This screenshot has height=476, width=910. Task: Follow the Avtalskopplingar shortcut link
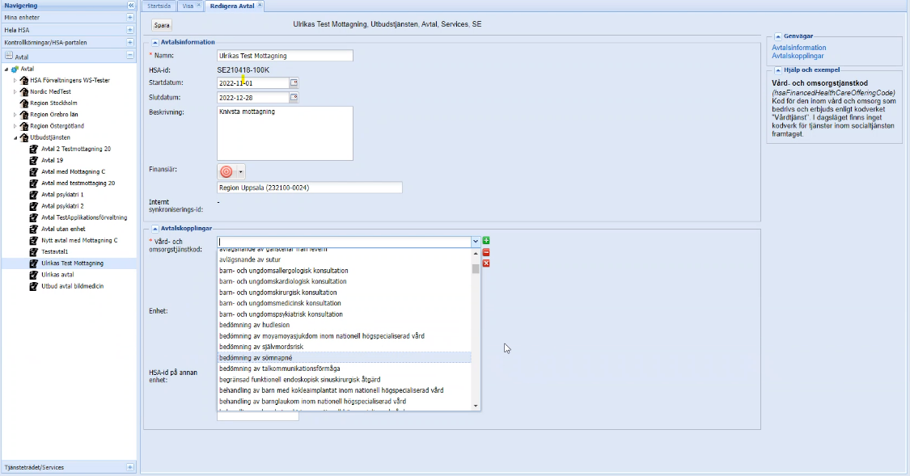click(798, 56)
